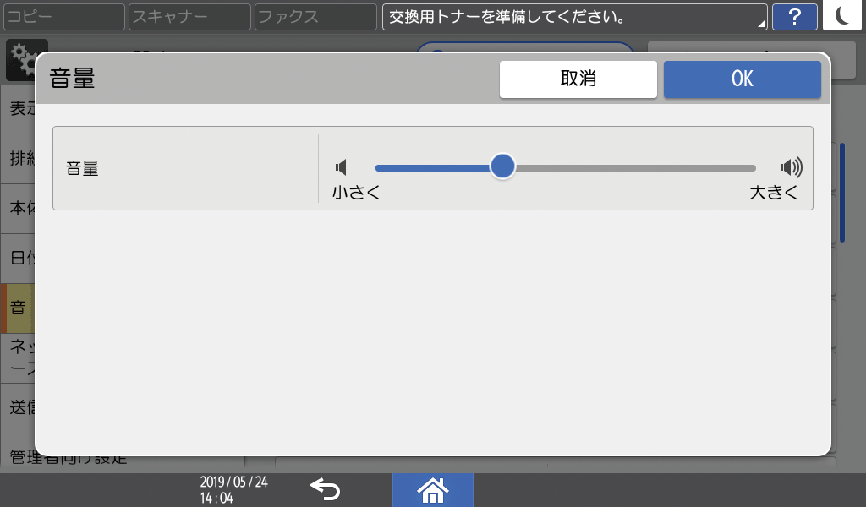Switch to the コピー tab
Viewport: 866px width, 507px height.
point(63,16)
